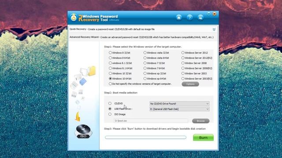Click the D:\boot.iso path field
The width and height of the screenshot is (282, 158).
(x=151, y=121)
